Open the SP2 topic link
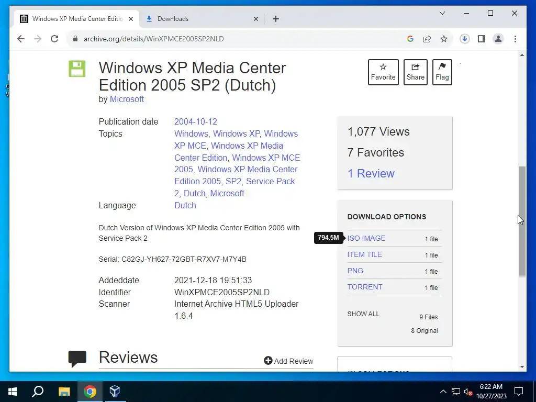The image size is (536, 402). pos(233,182)
